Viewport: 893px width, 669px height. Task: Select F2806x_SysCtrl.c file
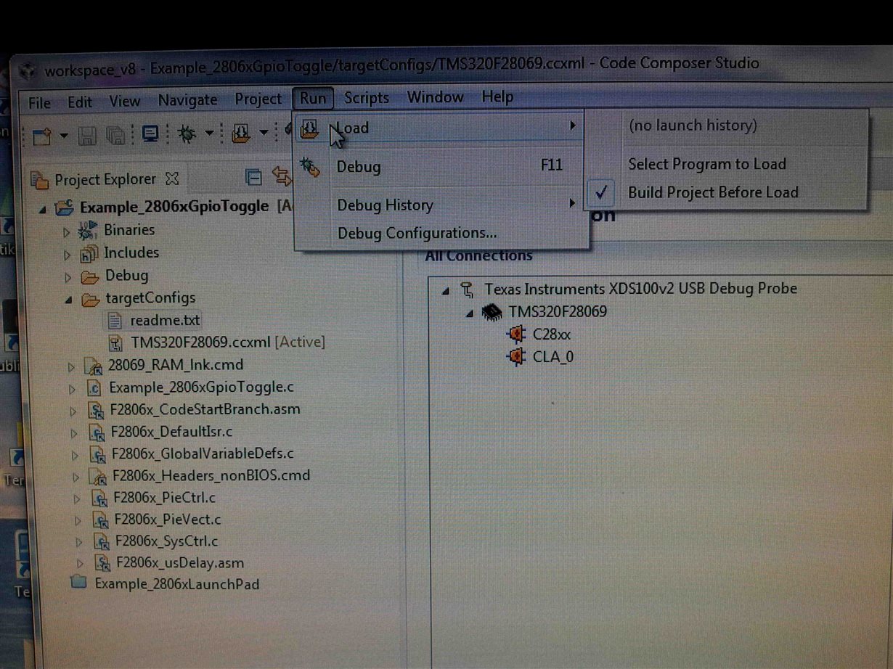coord(166,541)
